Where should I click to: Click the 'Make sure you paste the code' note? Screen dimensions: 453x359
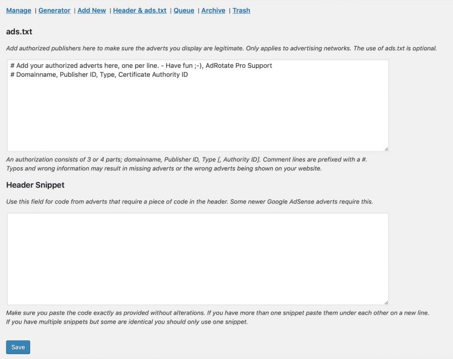pos(217,312)
